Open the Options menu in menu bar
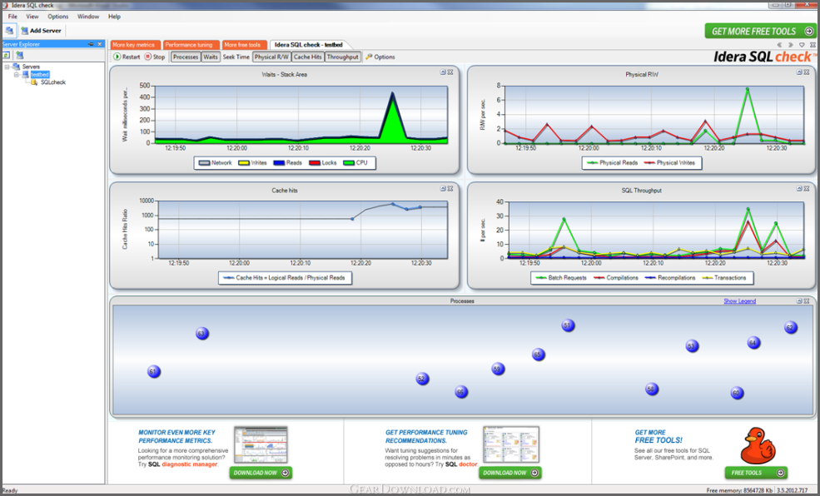This screenshot has height=496, width=820. click(x=58, y=17)
